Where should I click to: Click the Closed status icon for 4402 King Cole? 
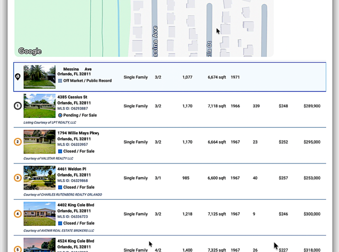[x=60, y=223]
